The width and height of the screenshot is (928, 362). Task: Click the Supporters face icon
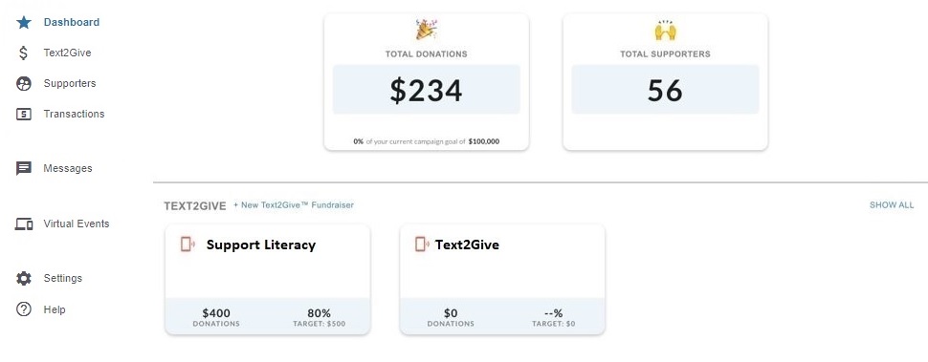point(24,84)
